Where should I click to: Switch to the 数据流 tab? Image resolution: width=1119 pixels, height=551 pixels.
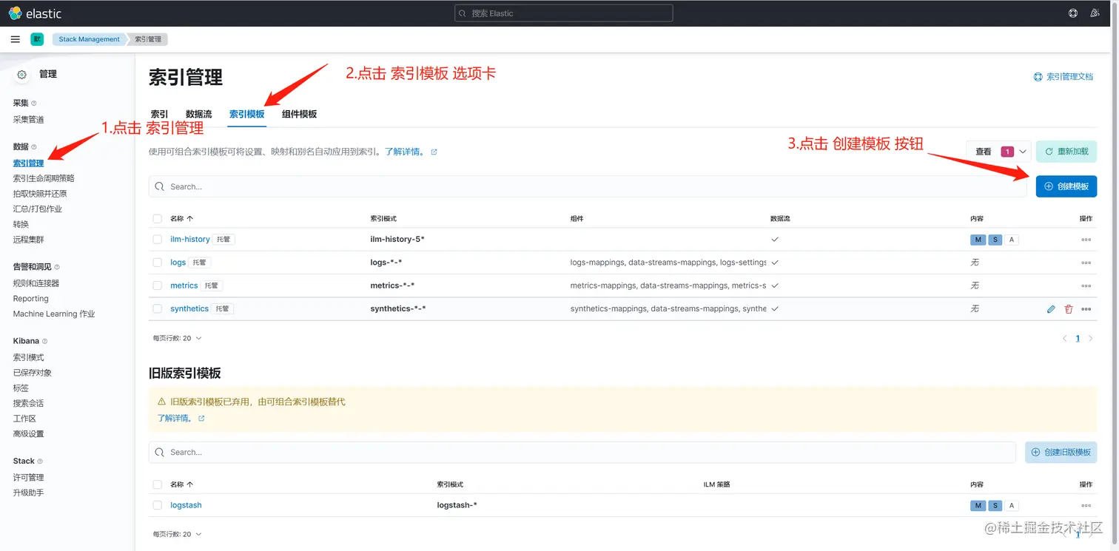tap(198, 114)
